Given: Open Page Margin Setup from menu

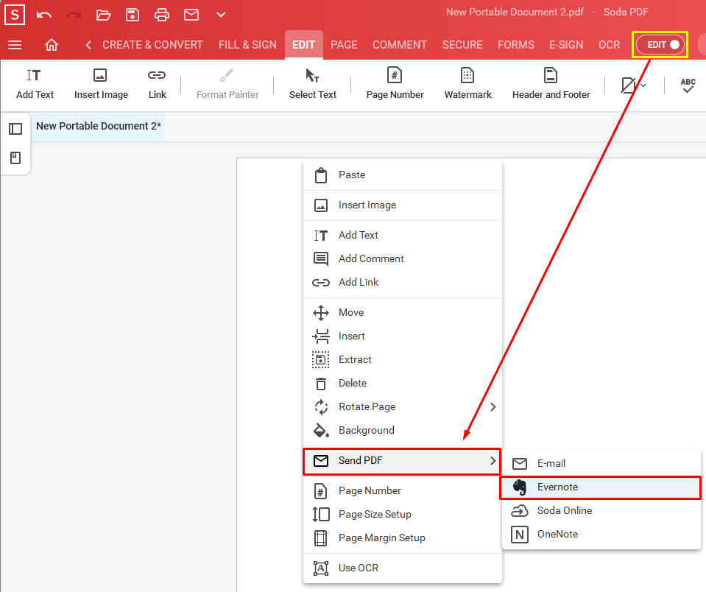Looking at the screenshot, I should click(x=403, y=538).
